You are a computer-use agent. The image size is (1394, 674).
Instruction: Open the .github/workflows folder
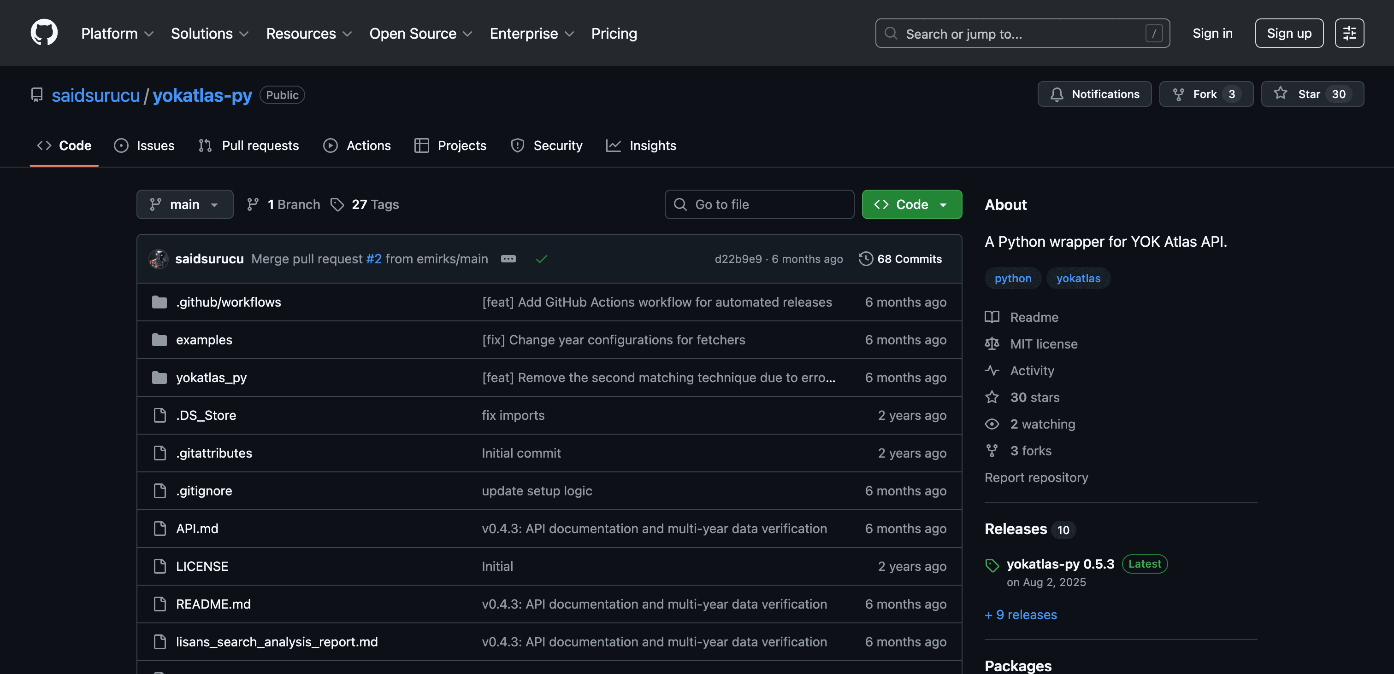pyautogui.click(x=228, y=302)
